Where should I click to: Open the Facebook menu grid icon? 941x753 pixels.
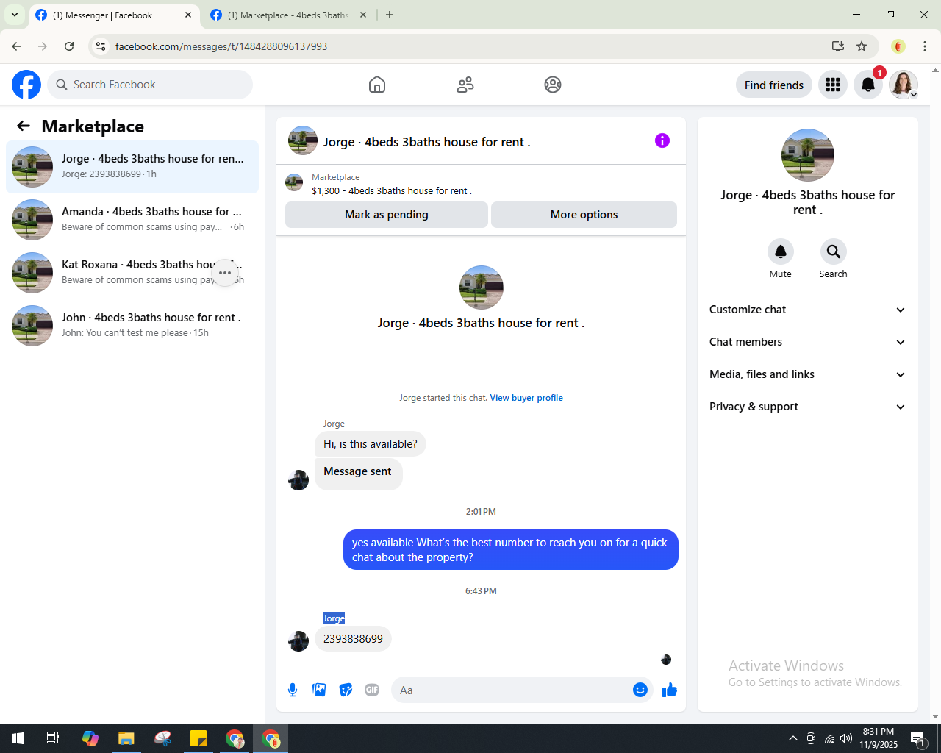(833, 85)
